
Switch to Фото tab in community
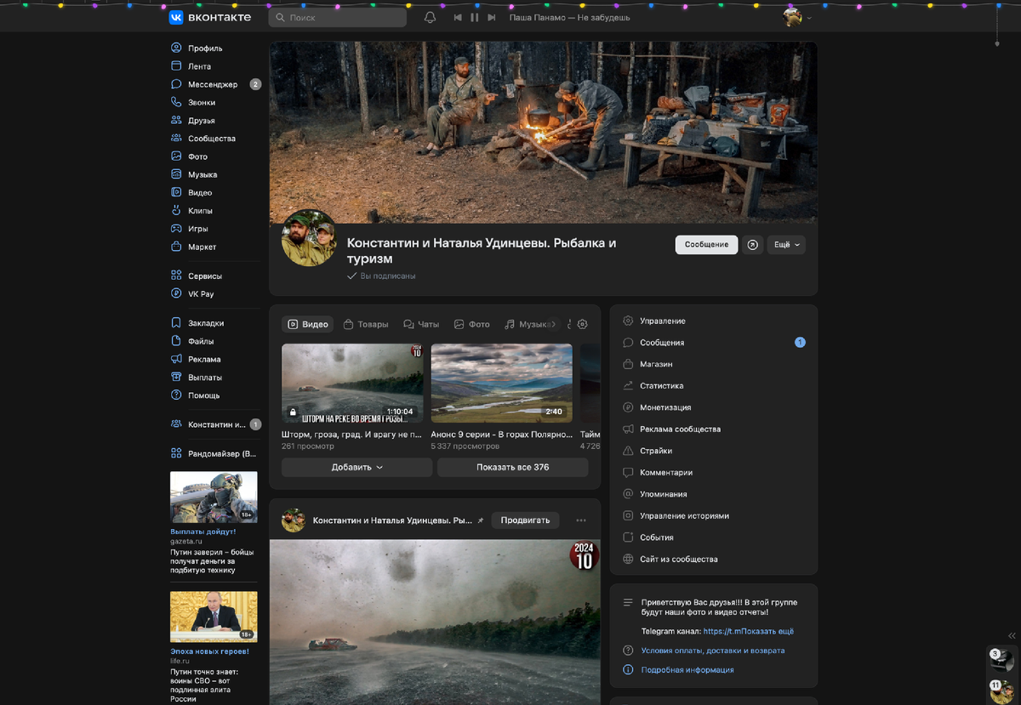(x=472, y=324)
